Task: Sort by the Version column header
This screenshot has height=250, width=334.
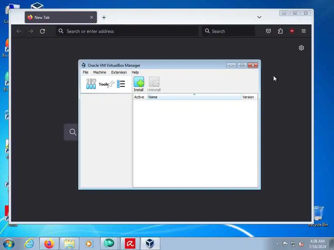Action: (x=249, y=97)
